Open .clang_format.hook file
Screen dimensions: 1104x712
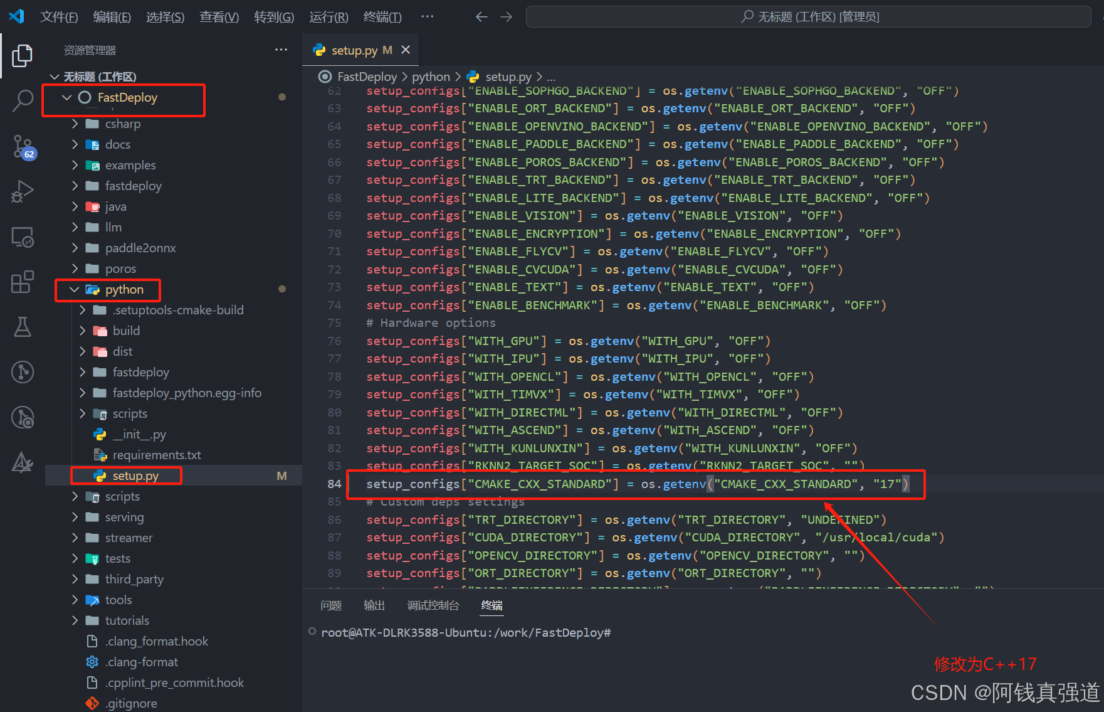click(x=156, y=641)
